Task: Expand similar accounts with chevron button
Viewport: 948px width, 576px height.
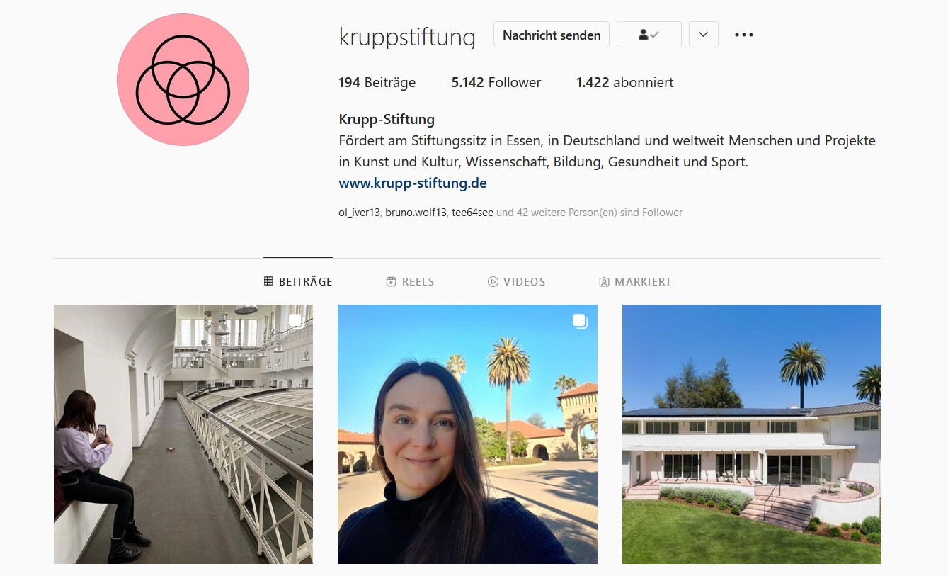Action: pos(703,35)
